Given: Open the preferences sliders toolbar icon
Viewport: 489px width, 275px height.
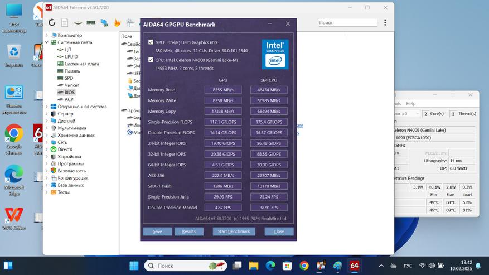Looking at the screenshot, I should (130, 22).
